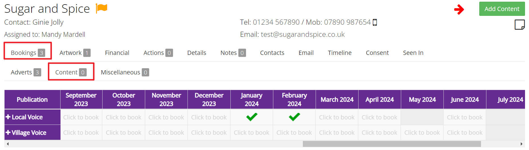This screenshot has width=529, height=150.
Task: Expand the Village Voice publication row
Action: coord(8,132)
